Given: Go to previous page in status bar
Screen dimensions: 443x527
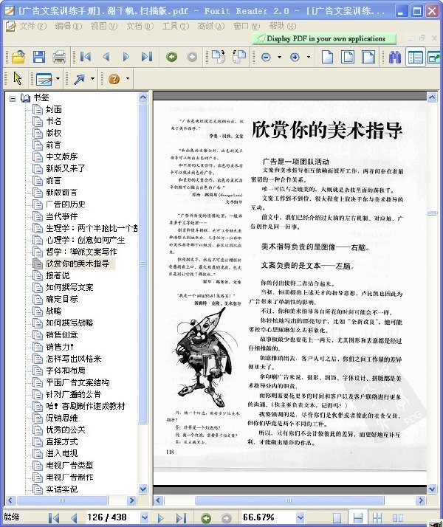Looking at the screenshot, I should click(x=74, y=518).
